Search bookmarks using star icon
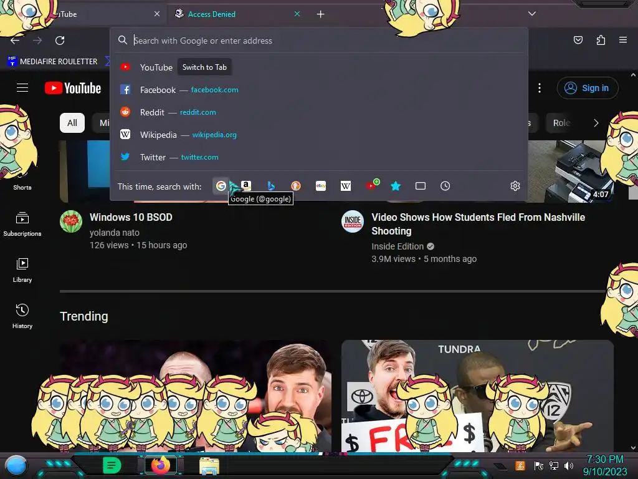This screenshot has width=638, height=479. (396, 186)
